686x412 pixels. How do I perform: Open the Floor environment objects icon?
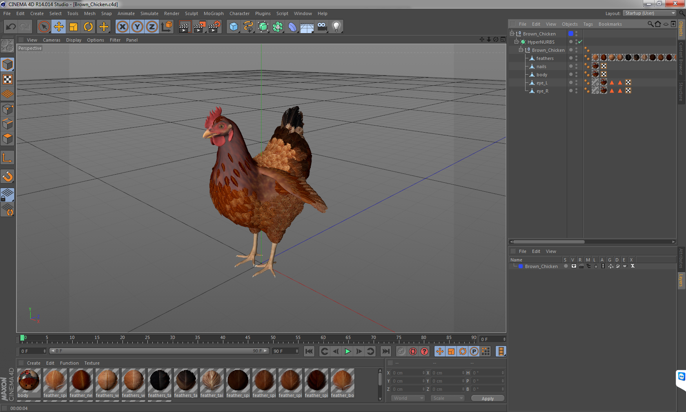click(x=307, y=27)
